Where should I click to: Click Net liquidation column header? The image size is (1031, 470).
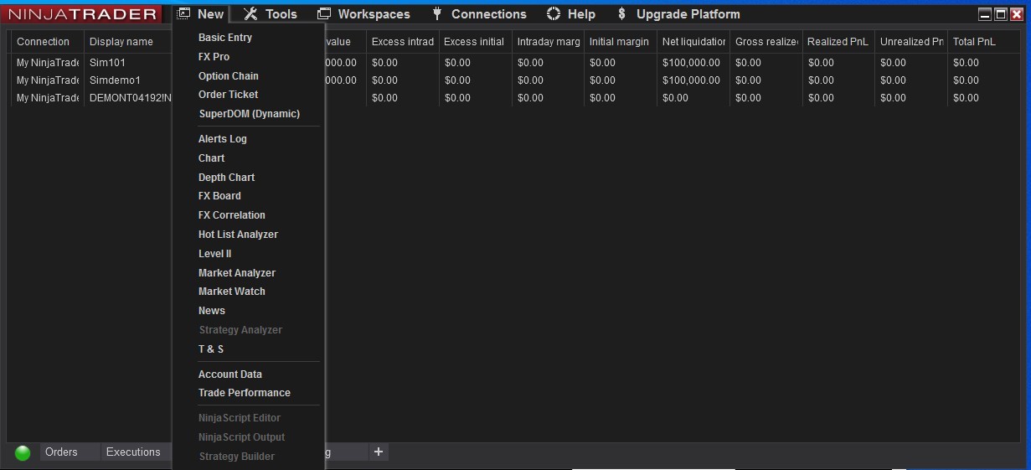pyautogui.click(x=693, y=42)
